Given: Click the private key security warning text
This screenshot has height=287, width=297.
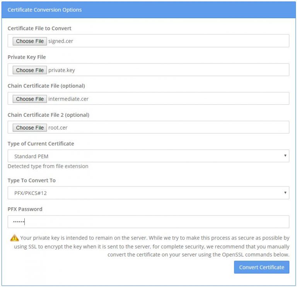Looking at the screenshot, I should pos(152,246).
